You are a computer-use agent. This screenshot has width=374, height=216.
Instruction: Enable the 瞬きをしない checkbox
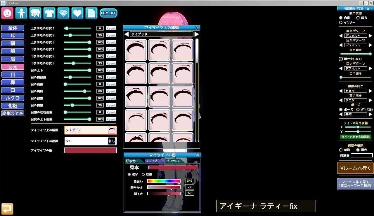[x=341, y=59]
